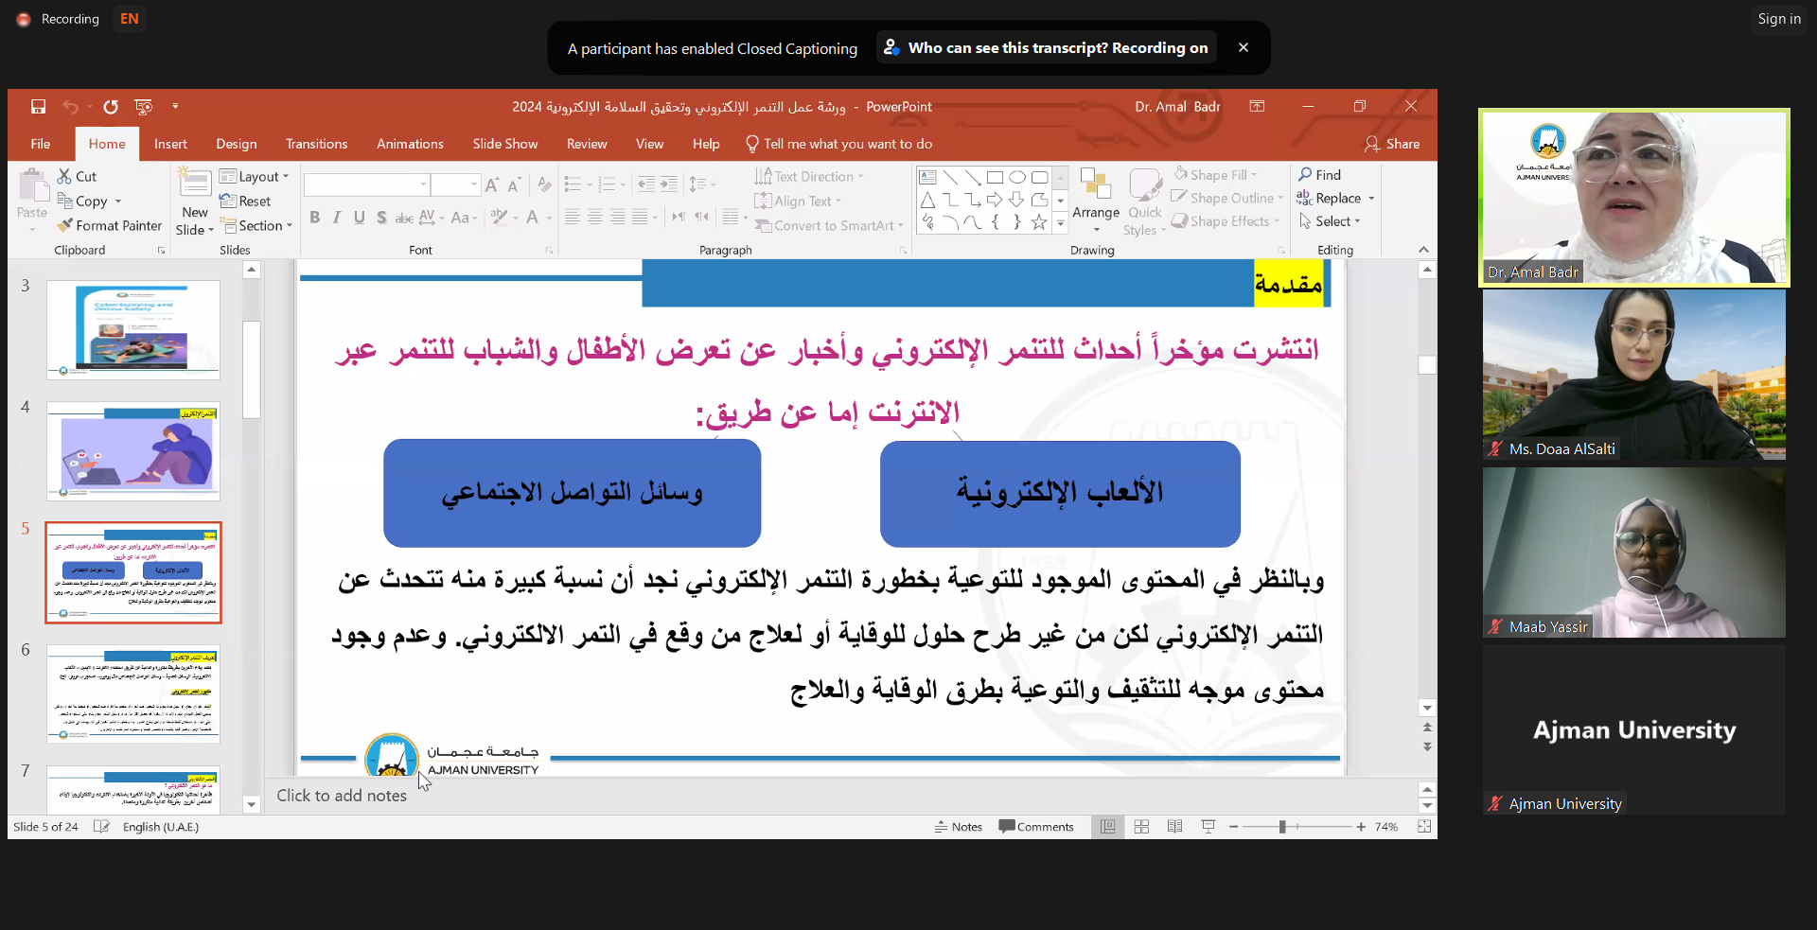
Task: Click the Find icon in Editing group
Action: point(1319,175)
